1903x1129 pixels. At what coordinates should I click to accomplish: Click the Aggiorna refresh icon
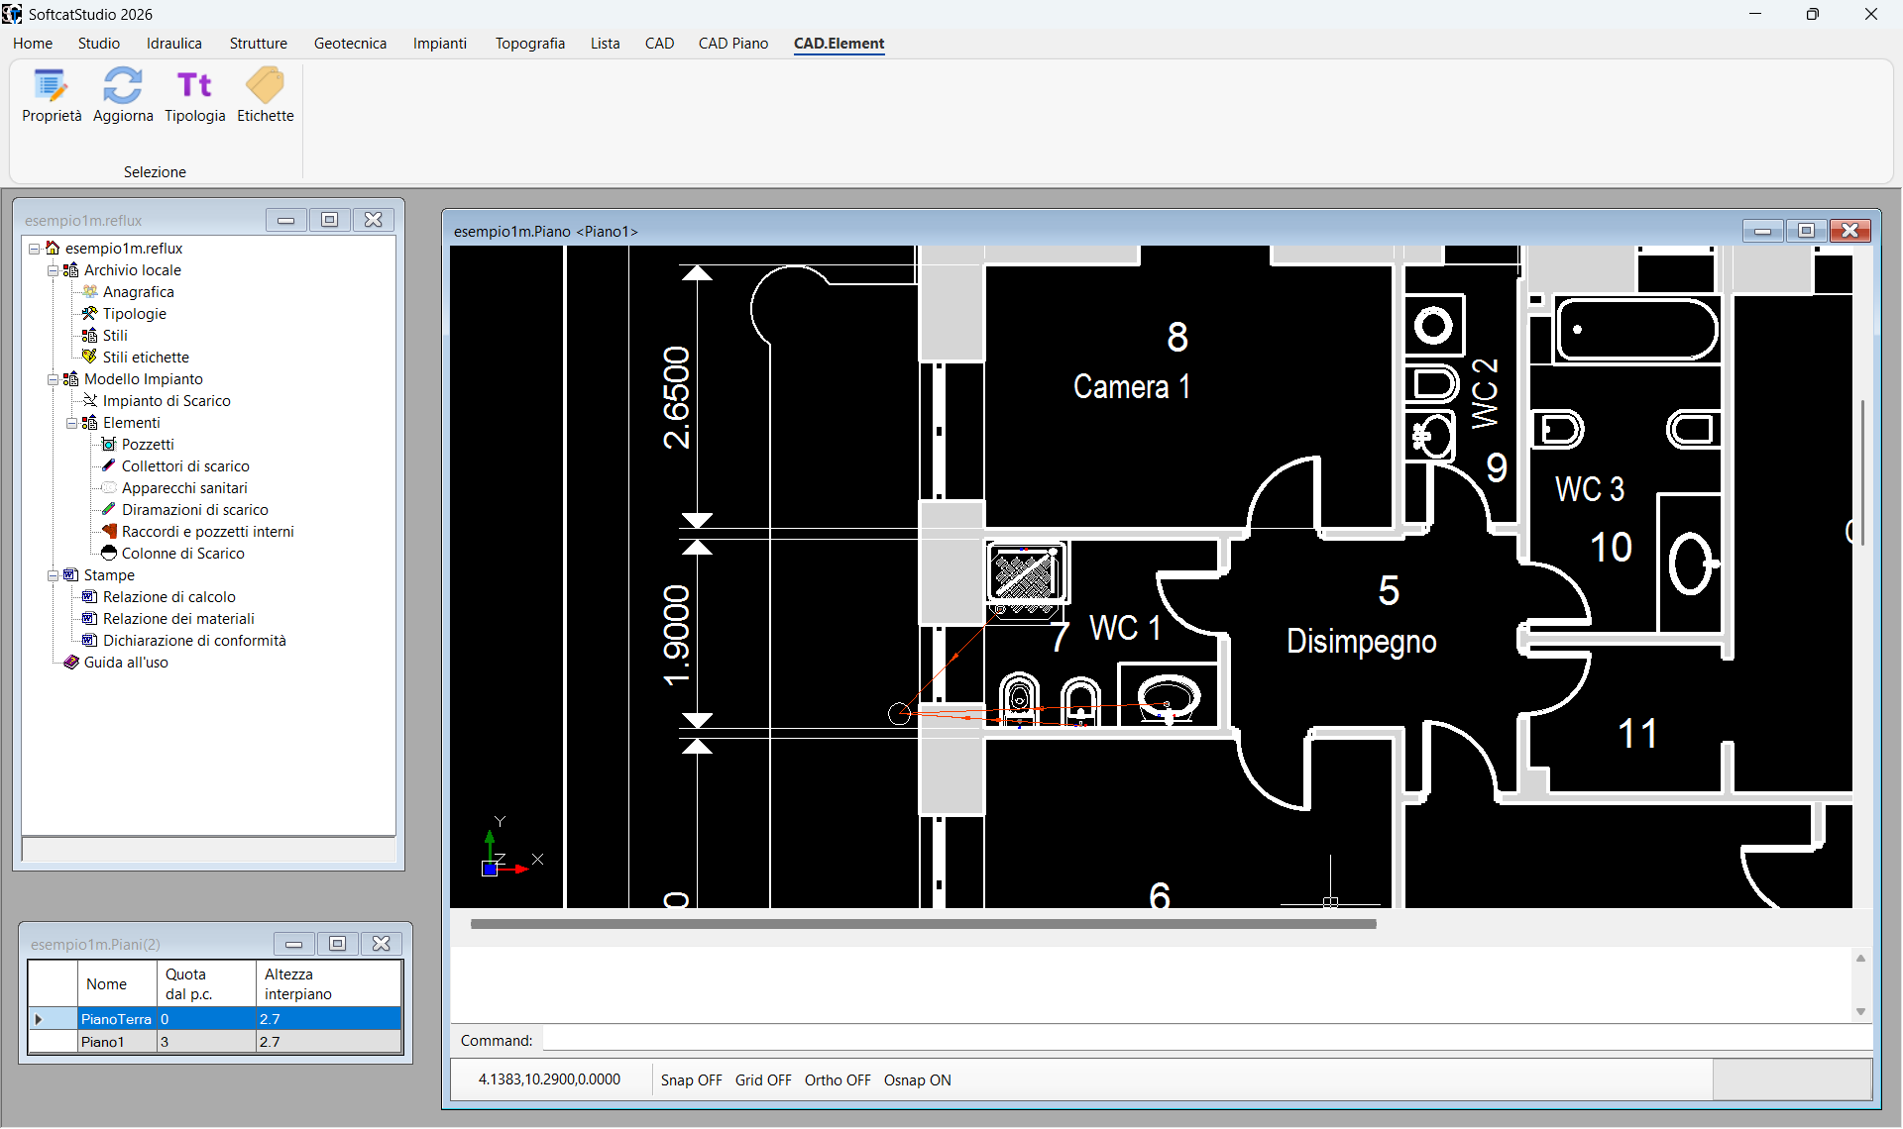(123, 86)
